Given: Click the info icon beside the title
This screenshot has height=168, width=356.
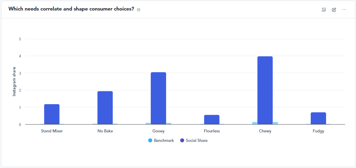Looking at the screenshot, I should [139, 10].
